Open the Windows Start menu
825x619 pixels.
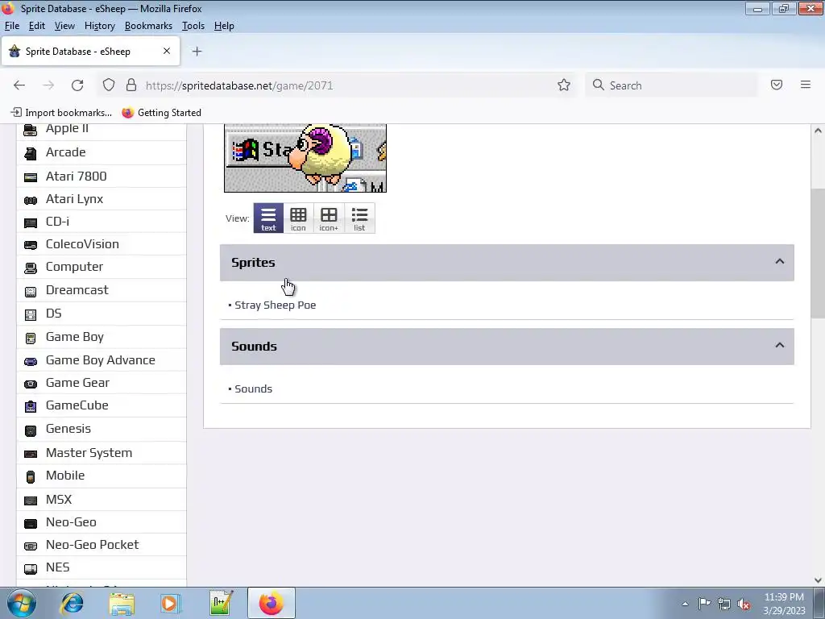22,603
